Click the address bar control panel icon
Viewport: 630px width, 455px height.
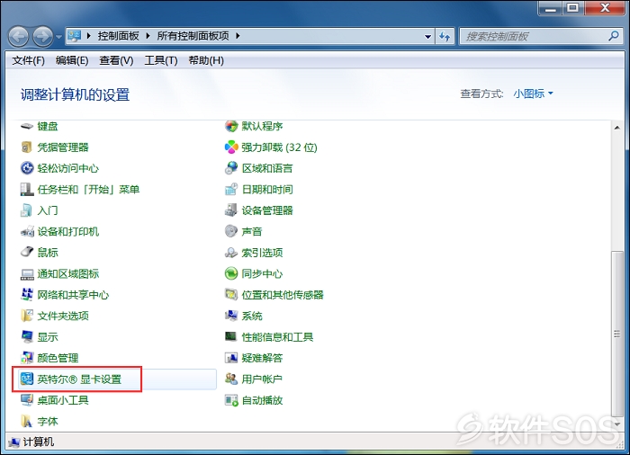(x=75, y=36)
